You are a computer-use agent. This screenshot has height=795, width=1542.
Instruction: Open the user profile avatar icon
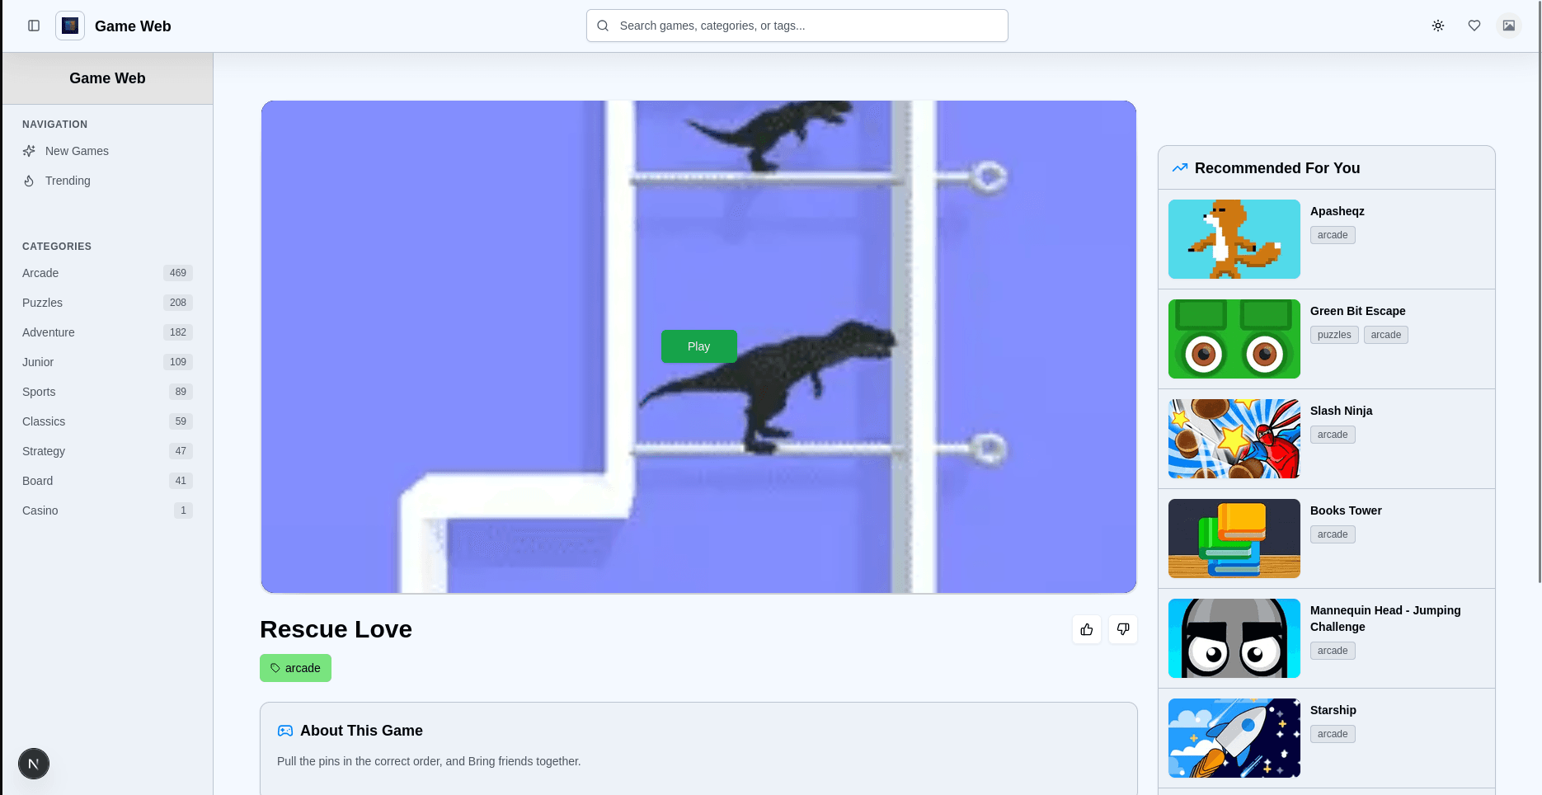click(x=1508, y=26)
